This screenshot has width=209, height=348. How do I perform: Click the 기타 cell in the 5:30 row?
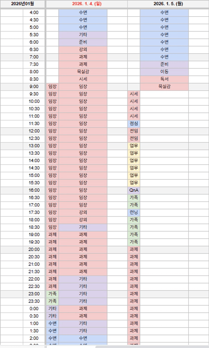tap(83, 35)
